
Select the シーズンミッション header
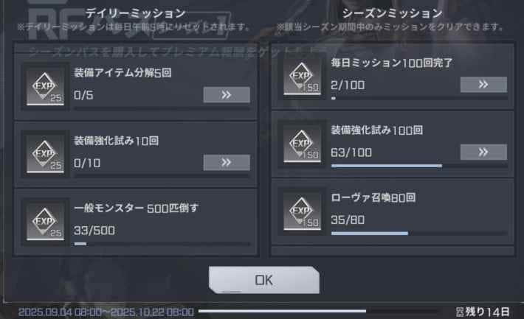(x=393, y=13)
